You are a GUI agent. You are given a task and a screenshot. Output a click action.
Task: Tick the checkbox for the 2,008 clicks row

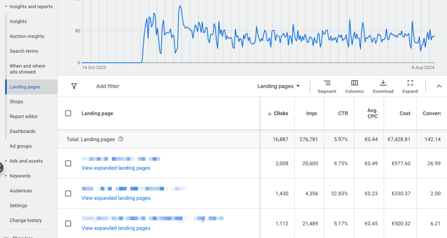tap(68, 163)
